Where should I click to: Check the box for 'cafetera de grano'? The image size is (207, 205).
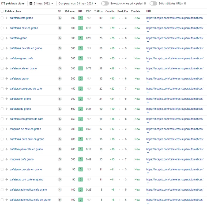(2, 109)
